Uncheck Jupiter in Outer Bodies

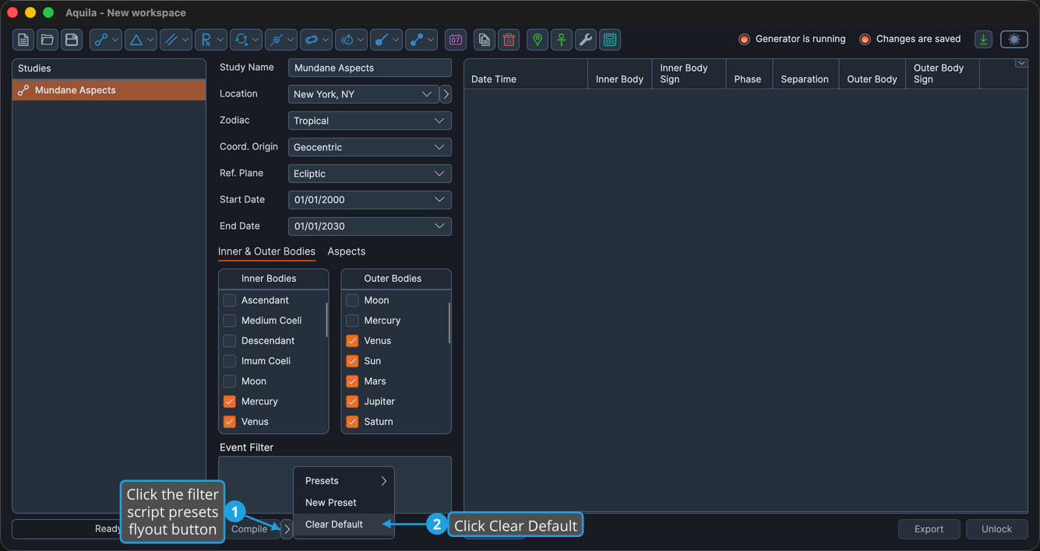[x=352, y=402]
